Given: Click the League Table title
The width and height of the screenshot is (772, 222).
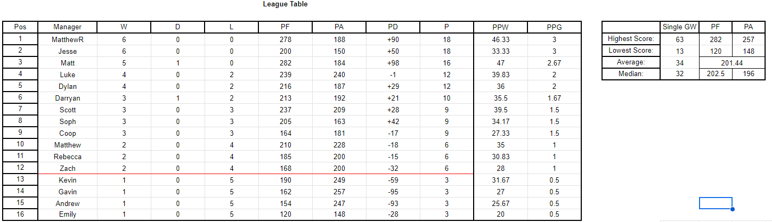Looking at the screenshot, I should click(x=285, y=4).
